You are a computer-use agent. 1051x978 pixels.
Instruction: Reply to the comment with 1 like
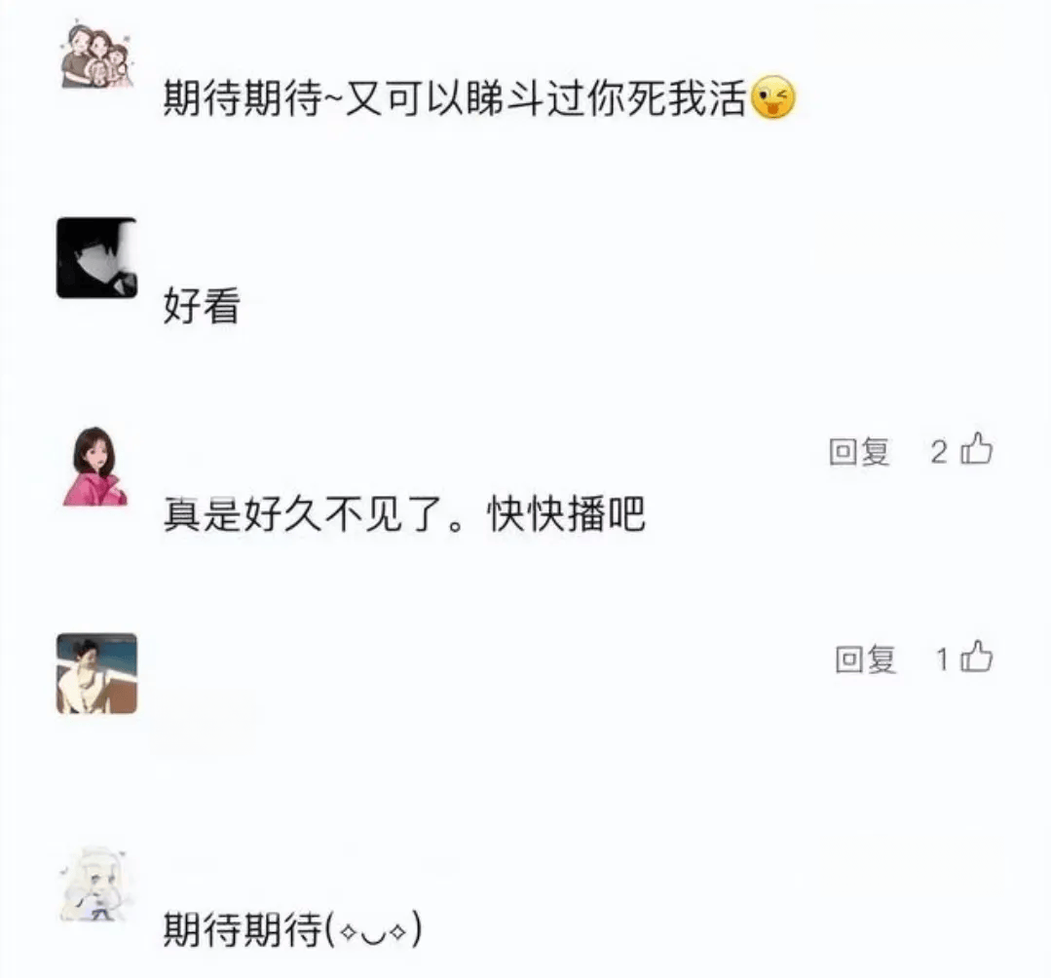tap(865, 659)
